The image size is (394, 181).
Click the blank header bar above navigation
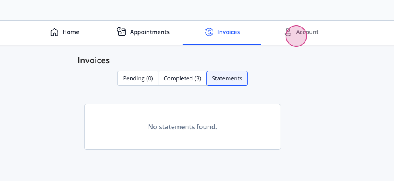pyautogui.click(x=197, y=10)
